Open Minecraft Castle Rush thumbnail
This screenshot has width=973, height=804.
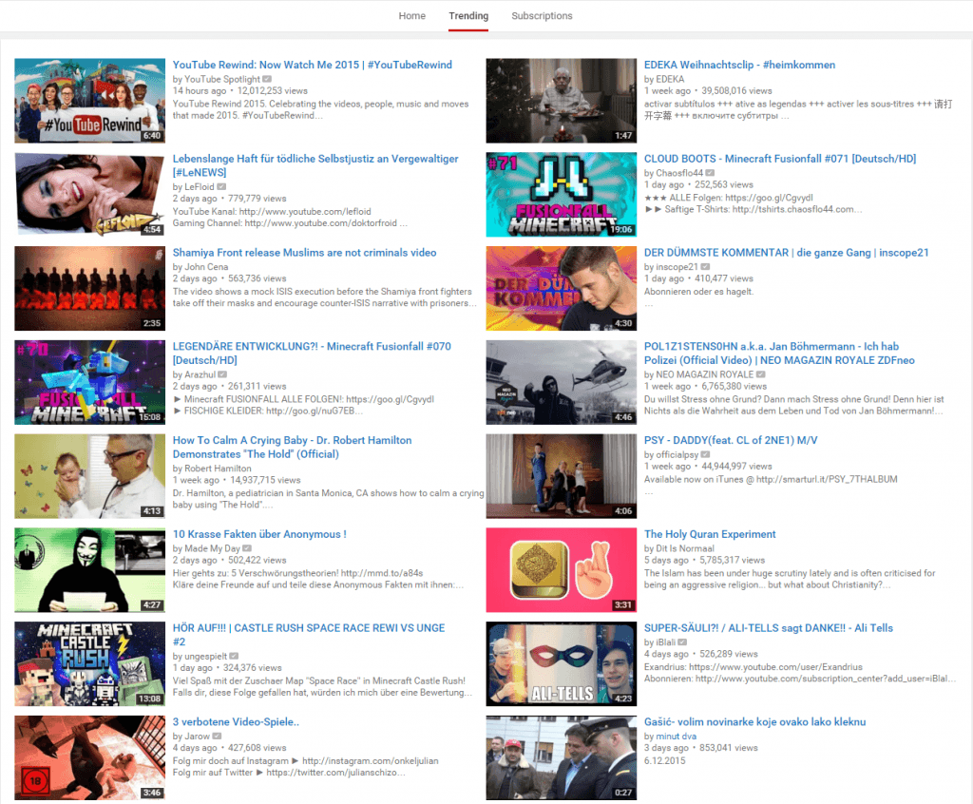click(x=89, y=663)
